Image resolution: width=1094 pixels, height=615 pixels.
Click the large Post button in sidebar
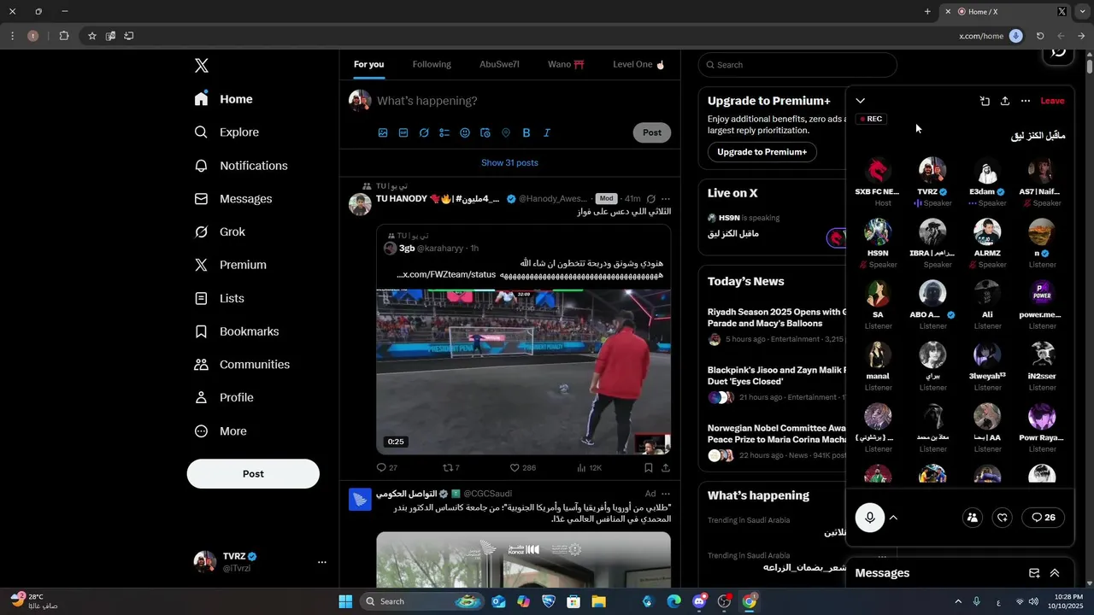(253, 474)
